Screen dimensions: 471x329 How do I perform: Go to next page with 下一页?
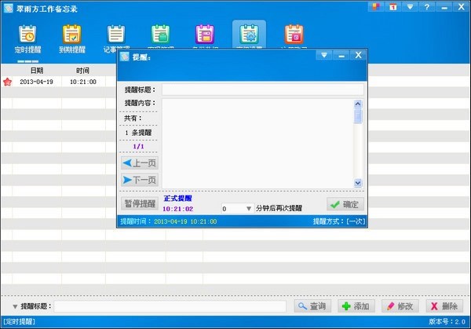coord(140,180)
